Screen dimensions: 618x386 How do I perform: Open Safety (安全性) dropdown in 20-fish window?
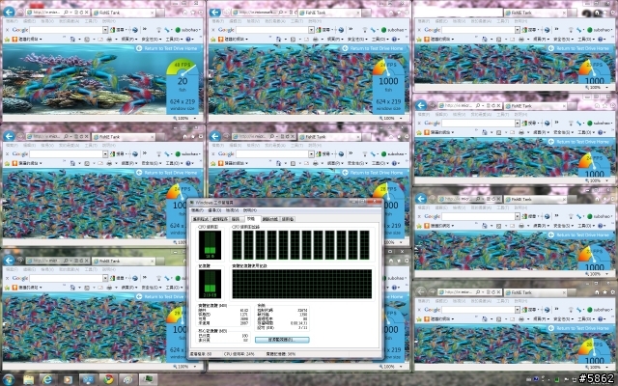(152, 39)
